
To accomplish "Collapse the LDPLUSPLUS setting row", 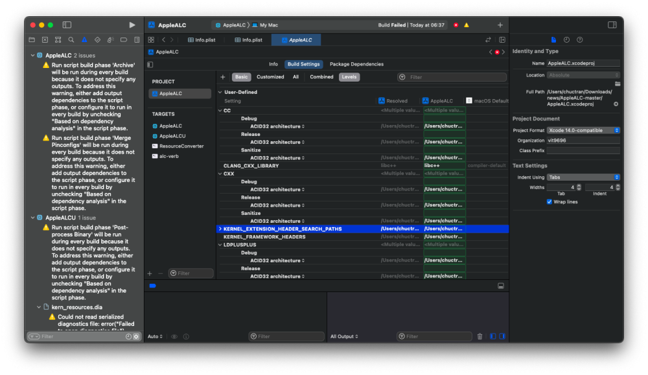I will [x=220, y=245].
